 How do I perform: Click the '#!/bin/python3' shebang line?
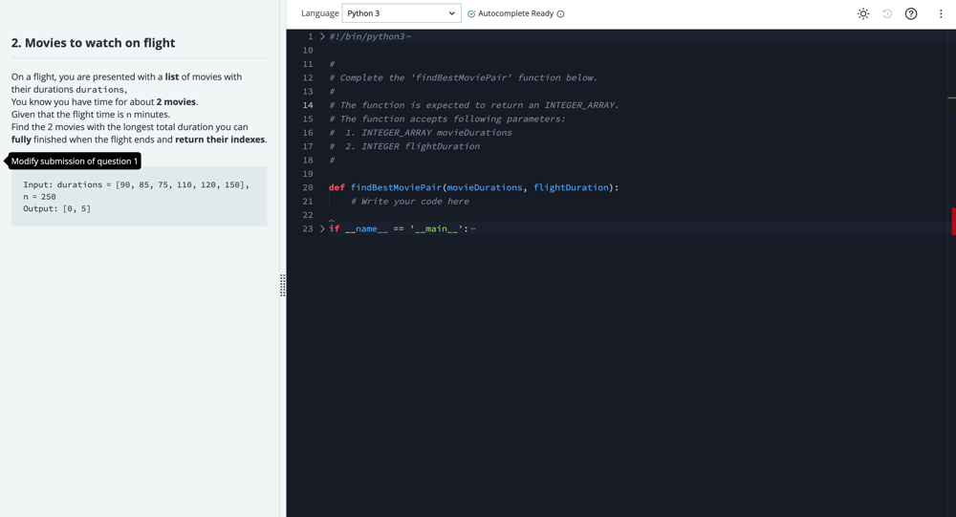tap(366, 36)
